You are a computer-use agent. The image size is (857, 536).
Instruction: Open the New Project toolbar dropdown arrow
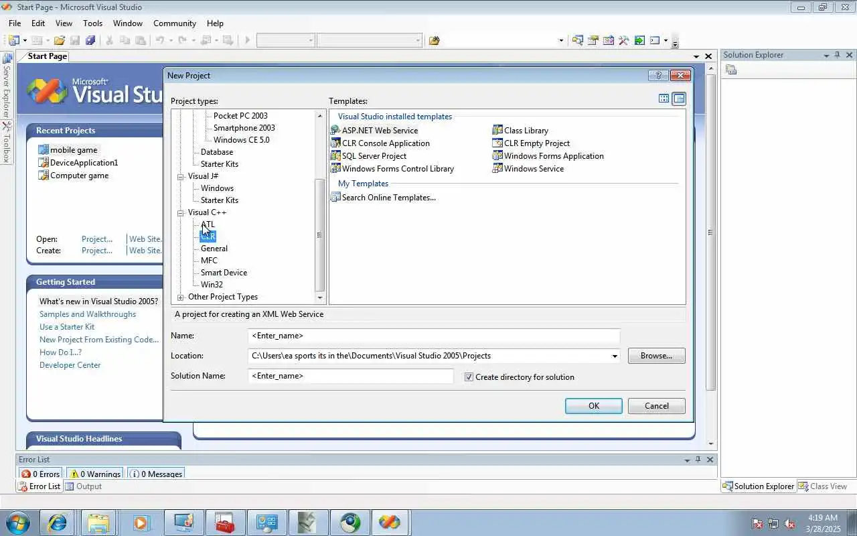[25, 40]
